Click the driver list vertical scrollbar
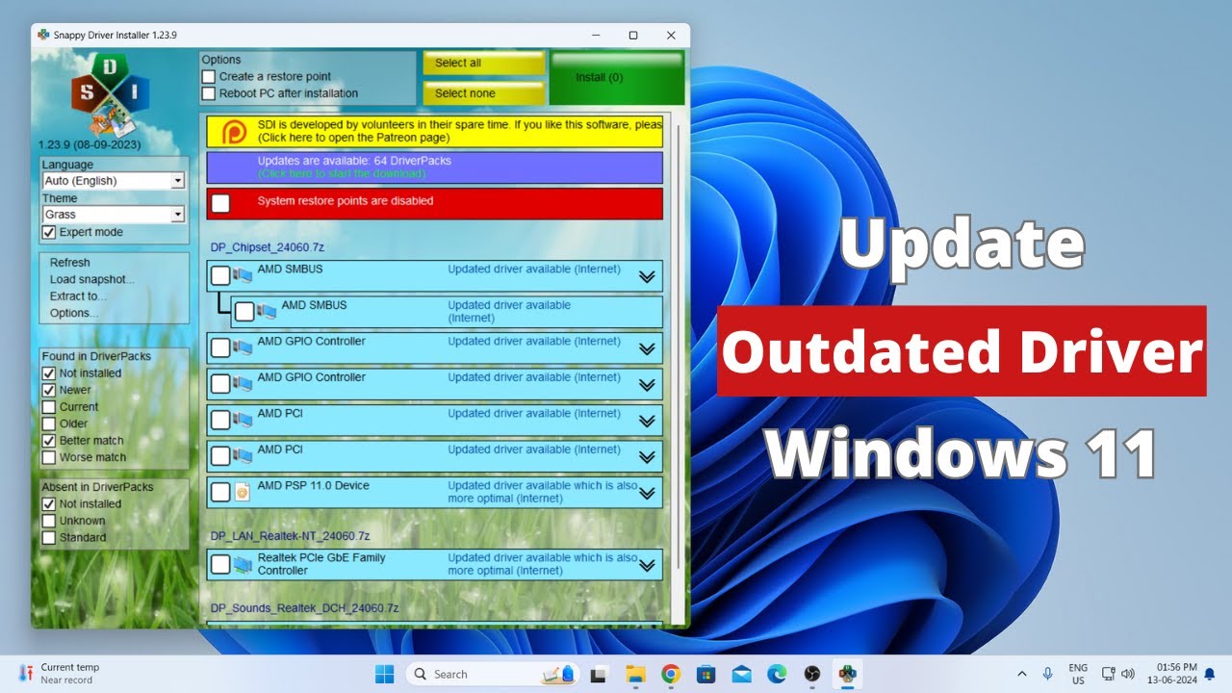Viewport: 1232px width, 693px height. coord(679,346)
